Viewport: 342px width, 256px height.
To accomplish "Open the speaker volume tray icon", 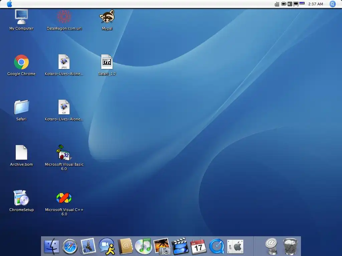I will pos(290,4).
